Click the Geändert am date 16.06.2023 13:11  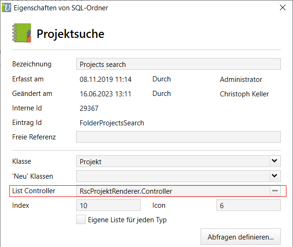[106, 94]
